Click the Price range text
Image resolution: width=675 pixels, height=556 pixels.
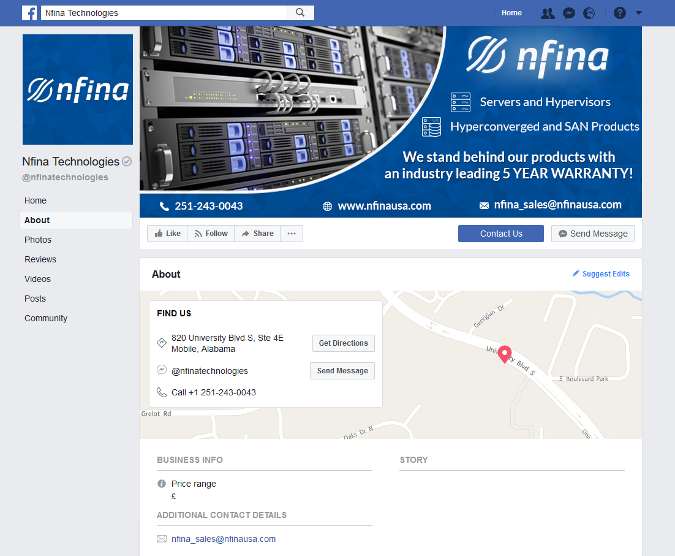[x=194, y=484]
